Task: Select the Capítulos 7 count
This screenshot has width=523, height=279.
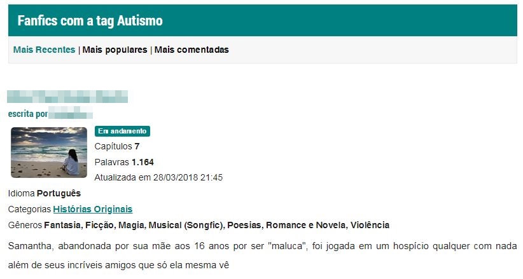Action: [x=117, y=146]
